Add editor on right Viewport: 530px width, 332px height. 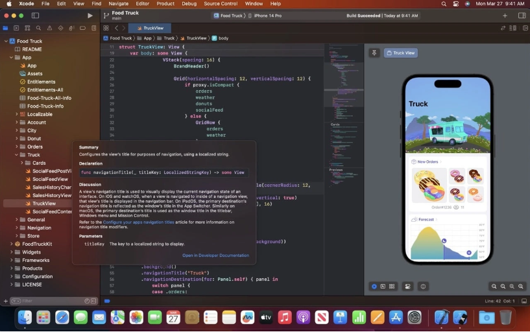point(525,28)
